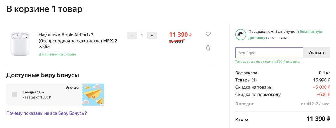This screenshot has height=128, width=336.
Task: Click the Скидка по промокоду line
Action: click(x=283, y=94)
